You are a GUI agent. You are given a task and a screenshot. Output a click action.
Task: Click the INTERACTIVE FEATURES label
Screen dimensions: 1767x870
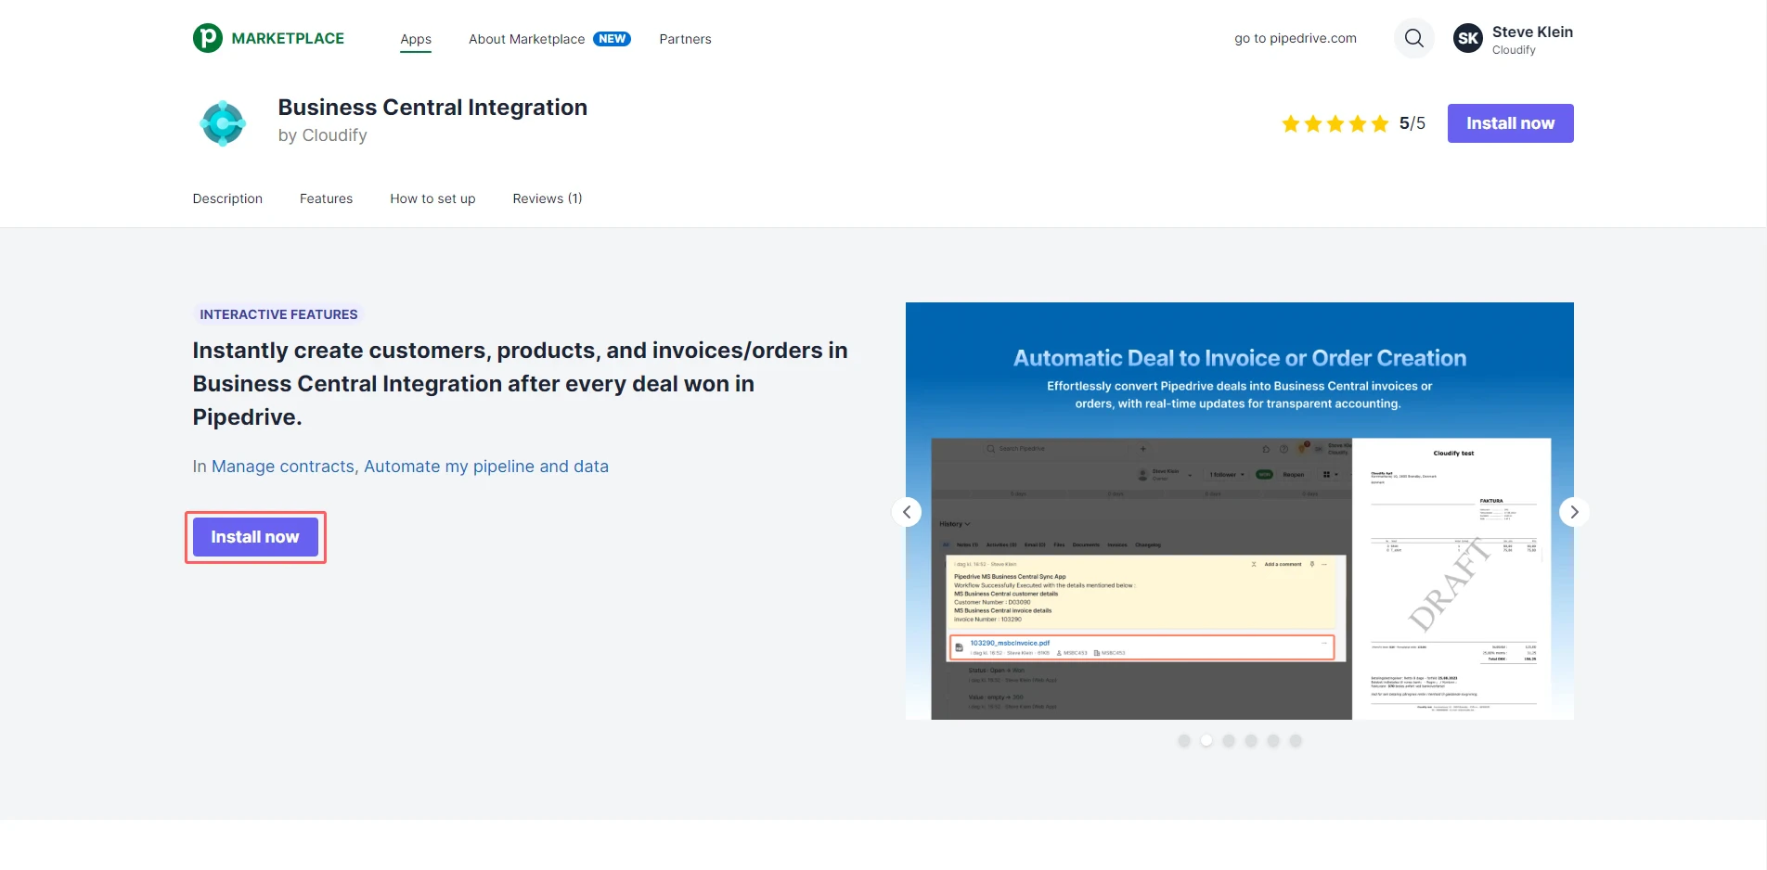click(278, 314)
